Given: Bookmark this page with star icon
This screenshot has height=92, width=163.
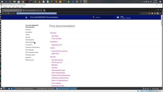Looking at the screenshot, I should tap(141, 13).
